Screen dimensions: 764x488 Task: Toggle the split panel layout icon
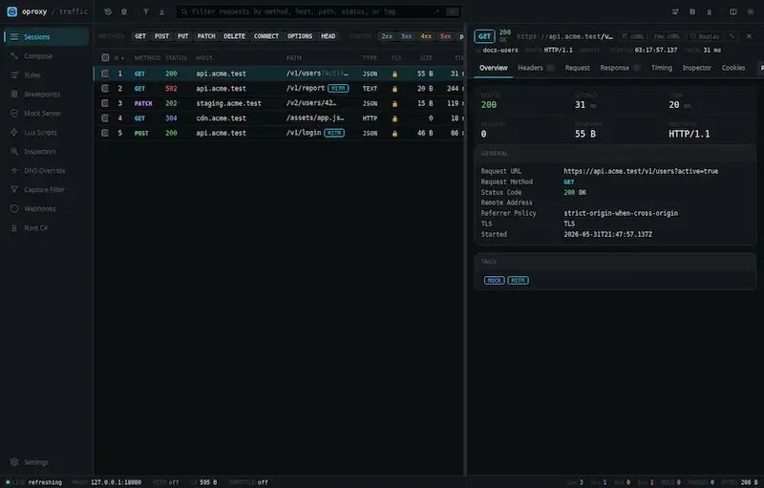tap(732, 11)
